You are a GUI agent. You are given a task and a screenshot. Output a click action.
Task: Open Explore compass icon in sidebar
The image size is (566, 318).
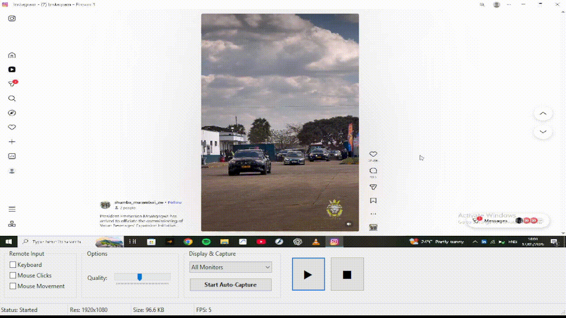[12, 113]
